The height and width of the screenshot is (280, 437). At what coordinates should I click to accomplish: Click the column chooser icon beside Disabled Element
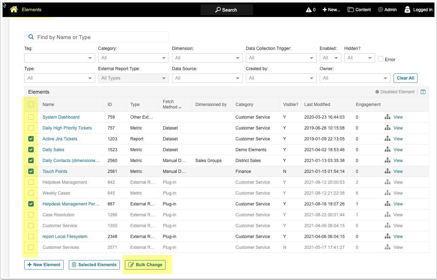coord(423,92)
